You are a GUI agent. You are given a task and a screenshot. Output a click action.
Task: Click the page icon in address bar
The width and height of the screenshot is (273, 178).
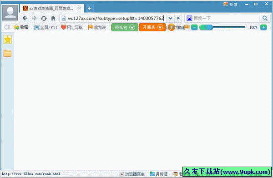(64, 18)
